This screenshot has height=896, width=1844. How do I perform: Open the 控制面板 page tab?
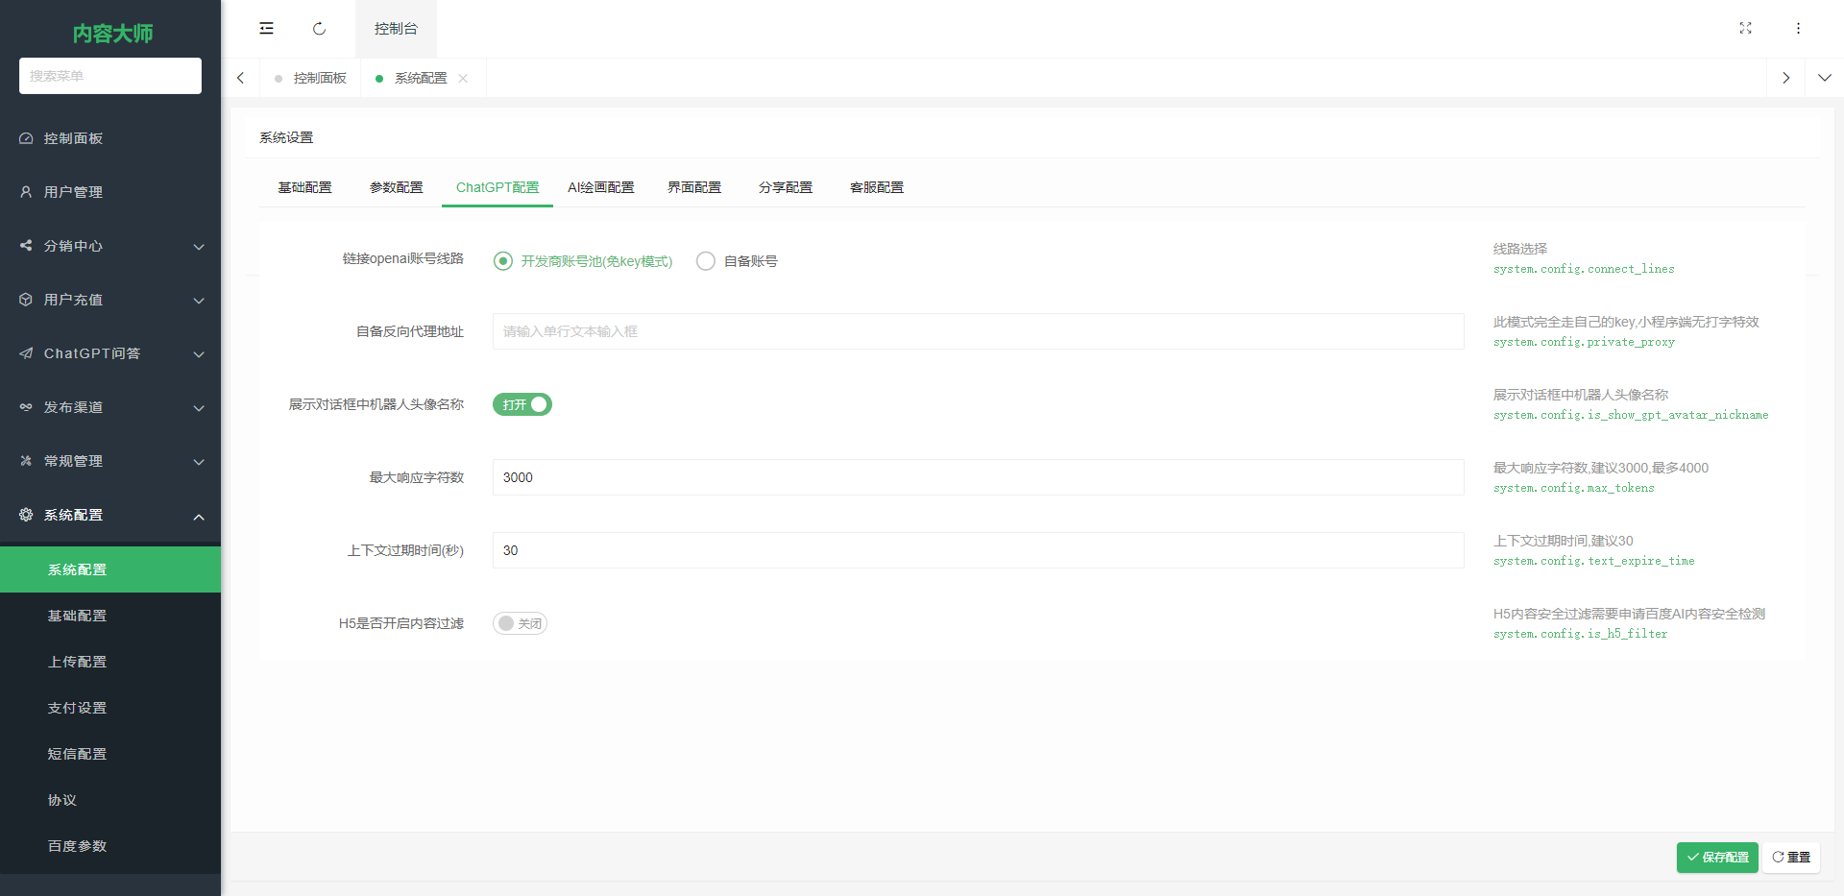310,78
